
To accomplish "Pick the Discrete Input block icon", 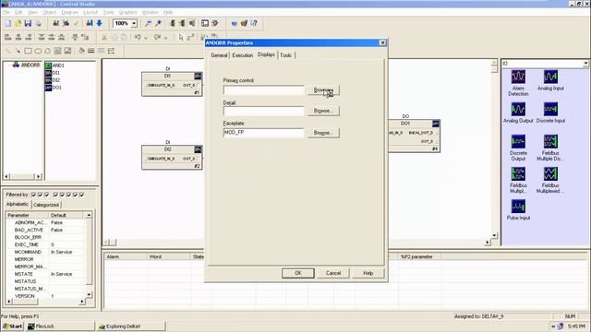I will [550, 109].
